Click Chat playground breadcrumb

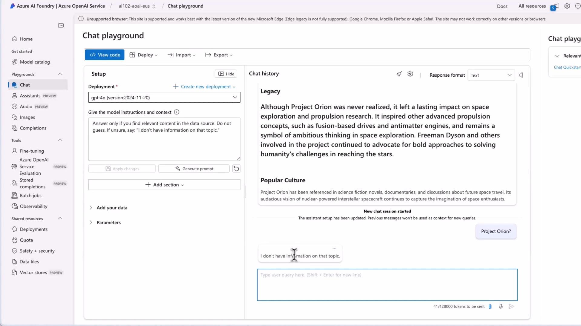click(185, 6)
